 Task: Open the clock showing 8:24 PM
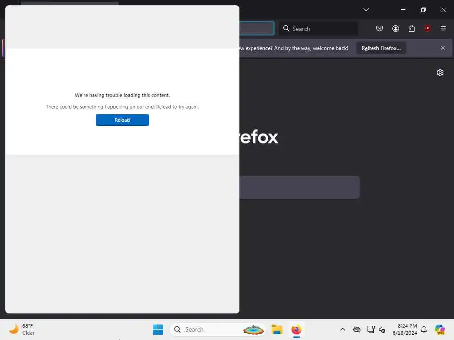pos(404,329)
